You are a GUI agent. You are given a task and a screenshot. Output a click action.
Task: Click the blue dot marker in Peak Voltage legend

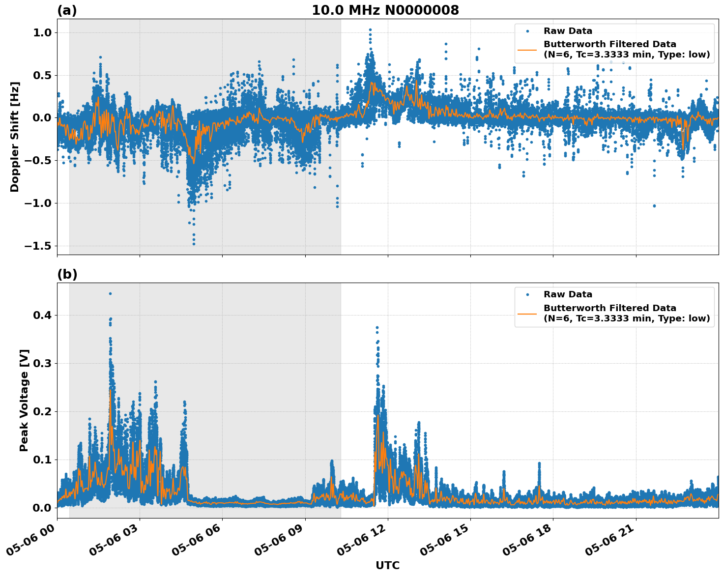pos(527,295)
